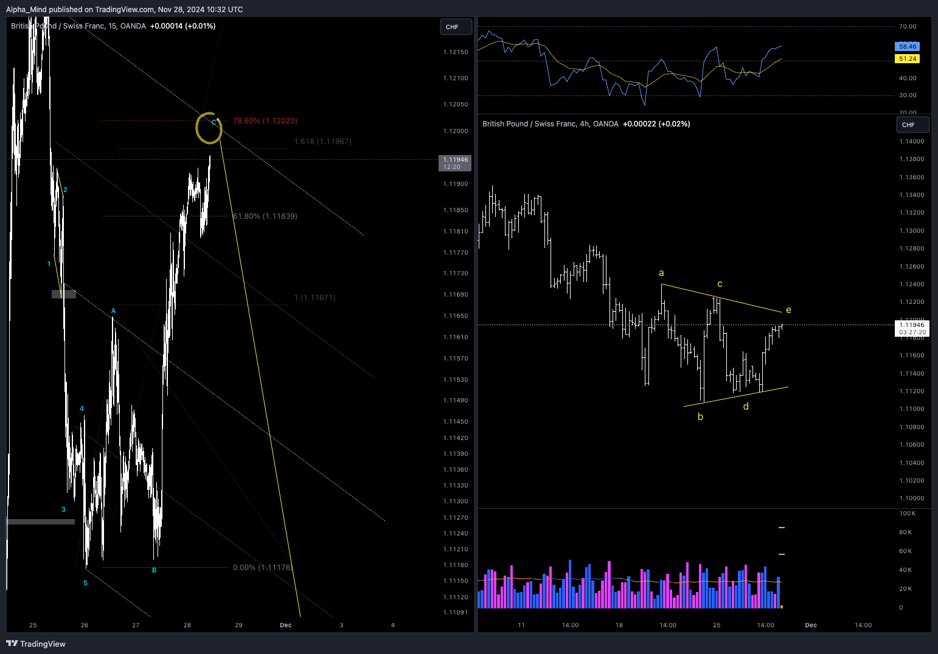This screenshot has width=938, height=654.
Task: Click the yellow triangle label d on 4h chart
Action: point(746,406)
